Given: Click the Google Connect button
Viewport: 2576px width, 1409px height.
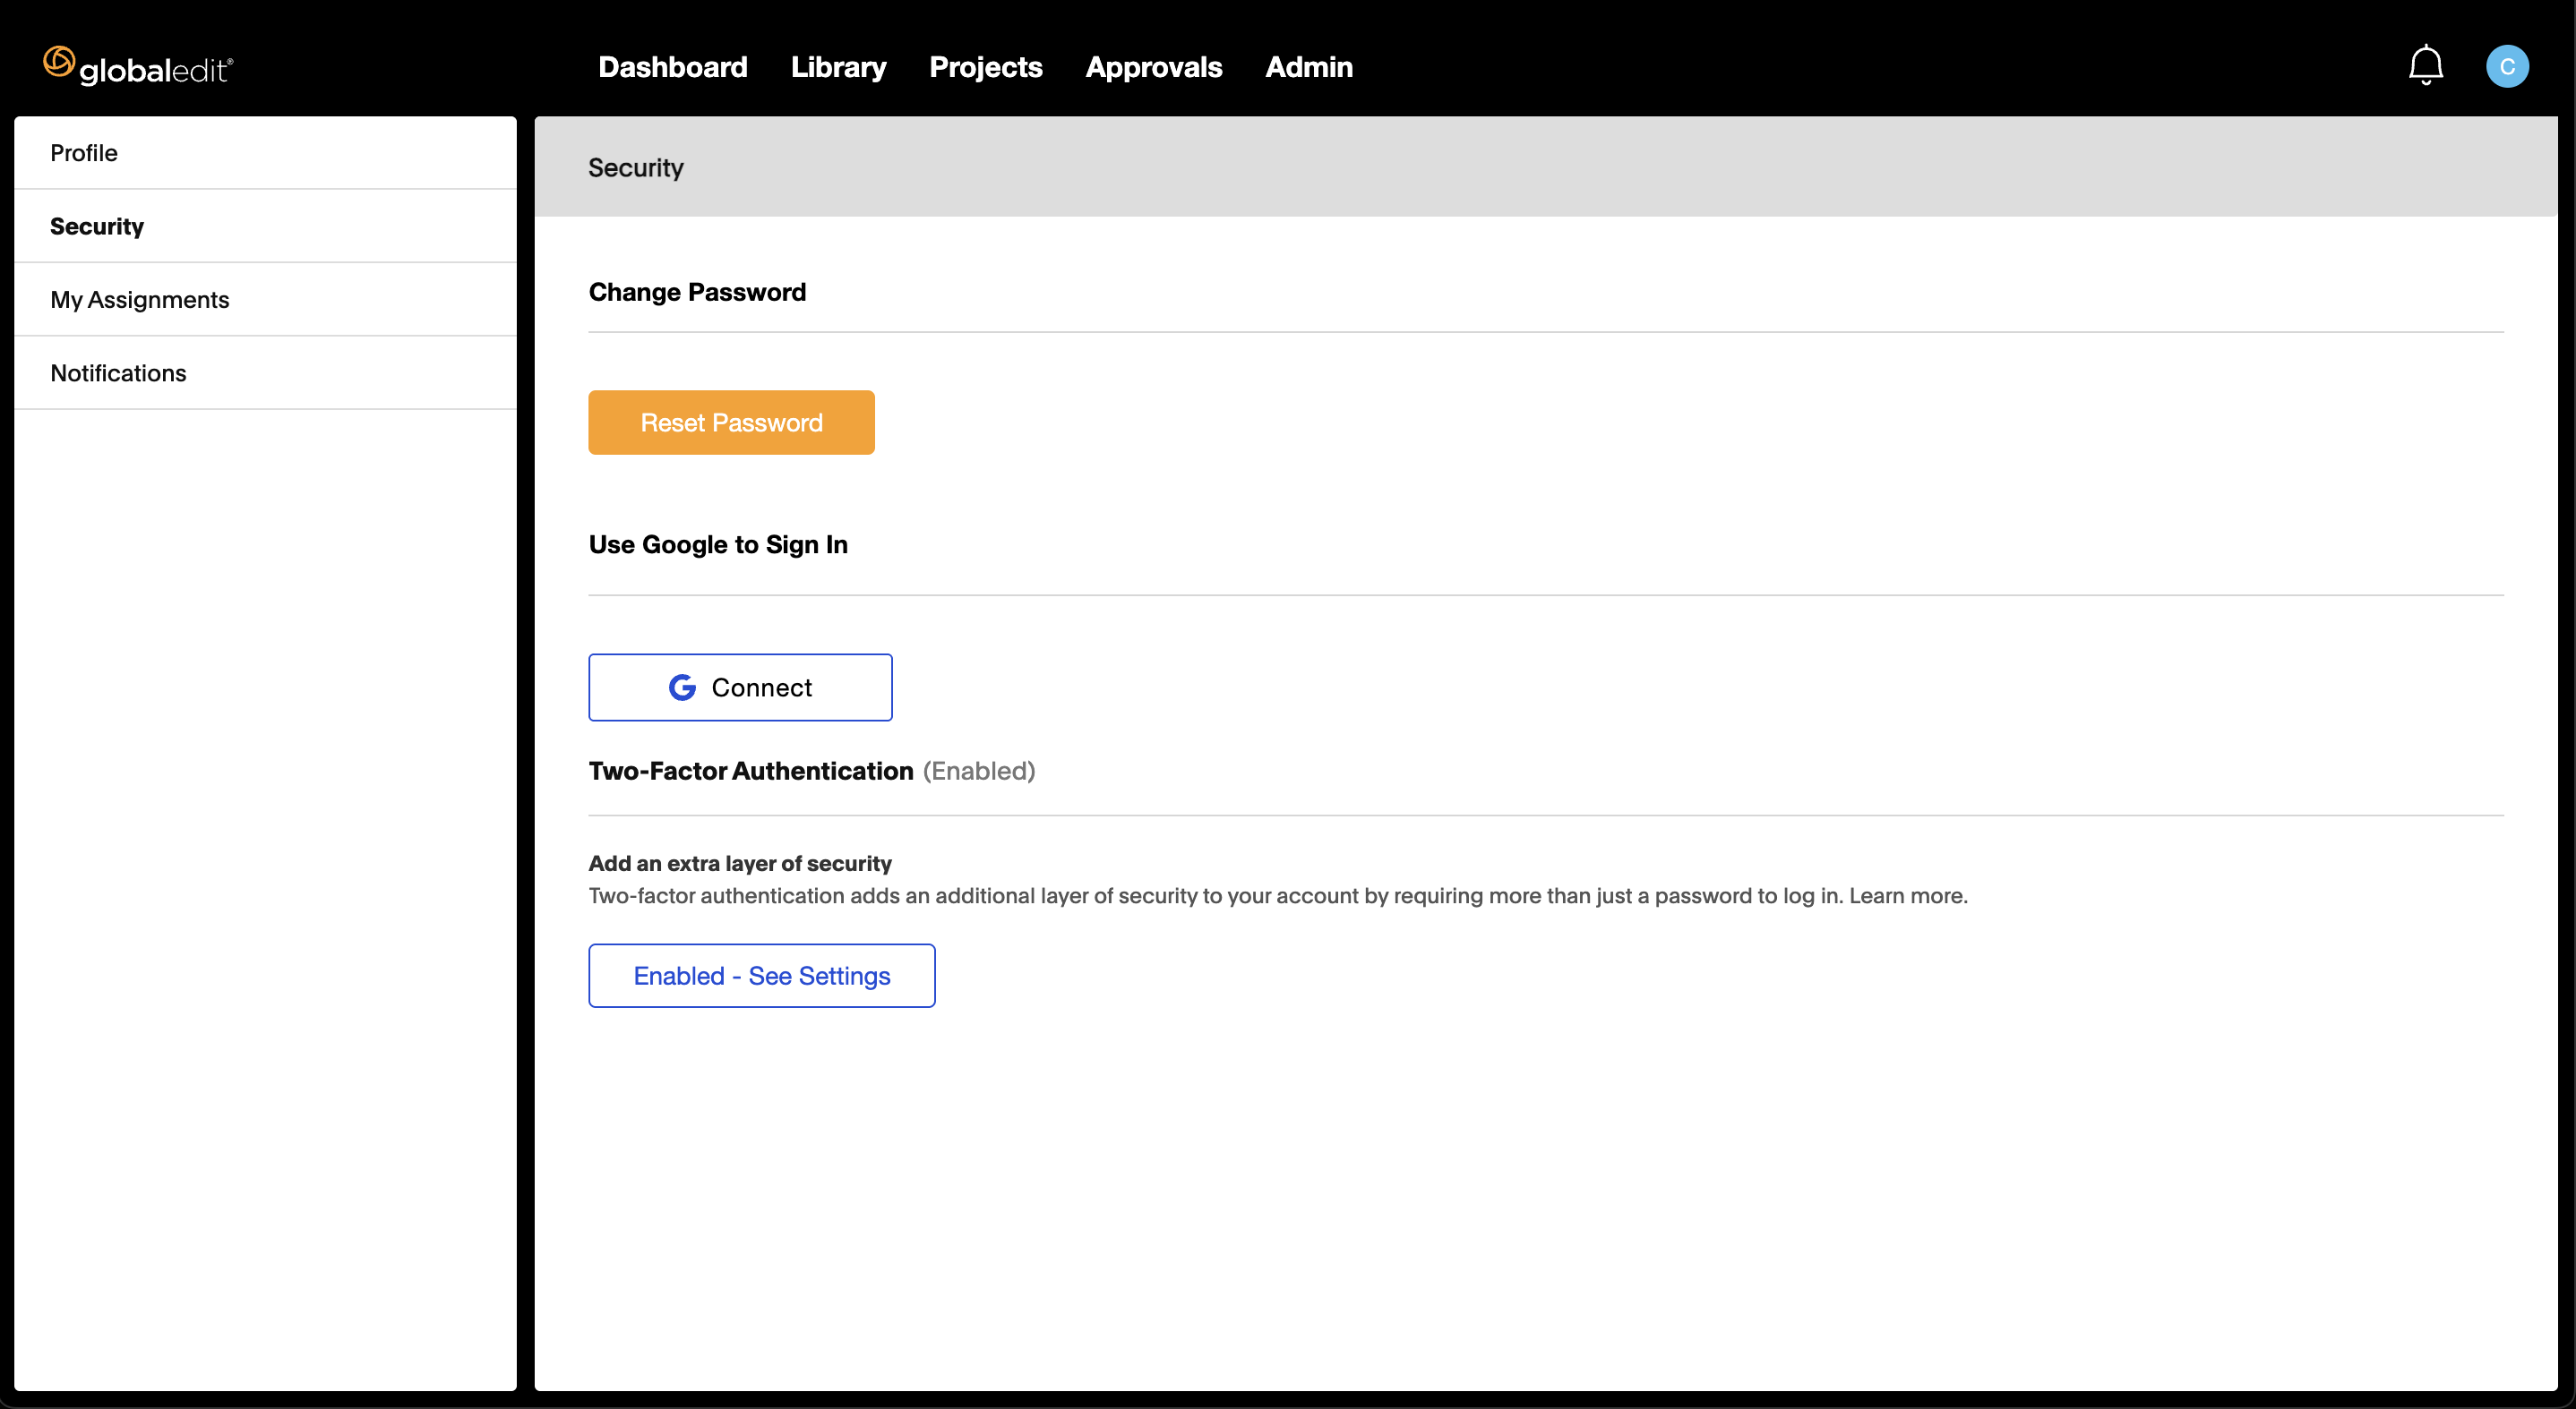Looking at the screenshot, I should coord(740,687).
